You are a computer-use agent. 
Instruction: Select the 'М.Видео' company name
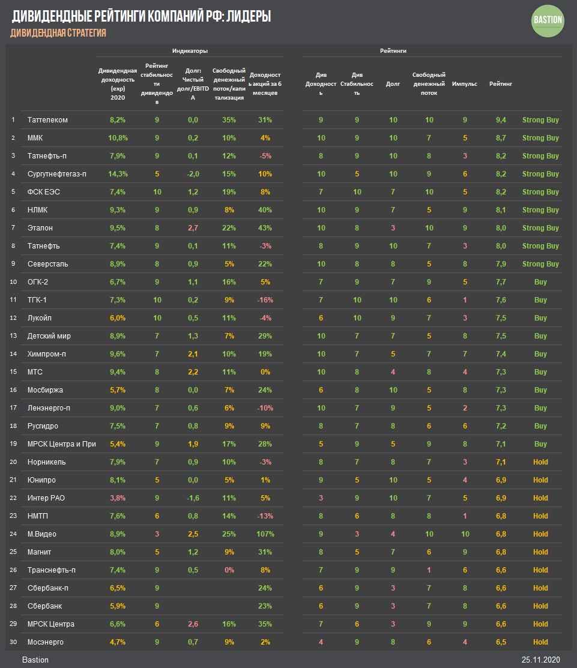[x=42, y=534]
